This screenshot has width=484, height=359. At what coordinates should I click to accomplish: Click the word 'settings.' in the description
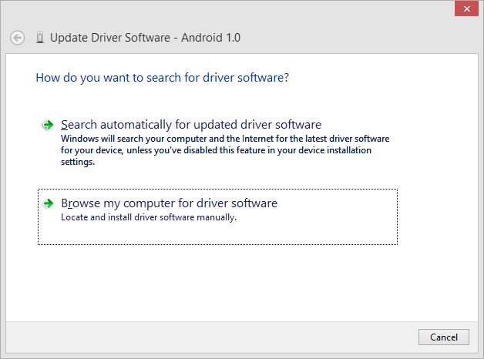point(78,162)
